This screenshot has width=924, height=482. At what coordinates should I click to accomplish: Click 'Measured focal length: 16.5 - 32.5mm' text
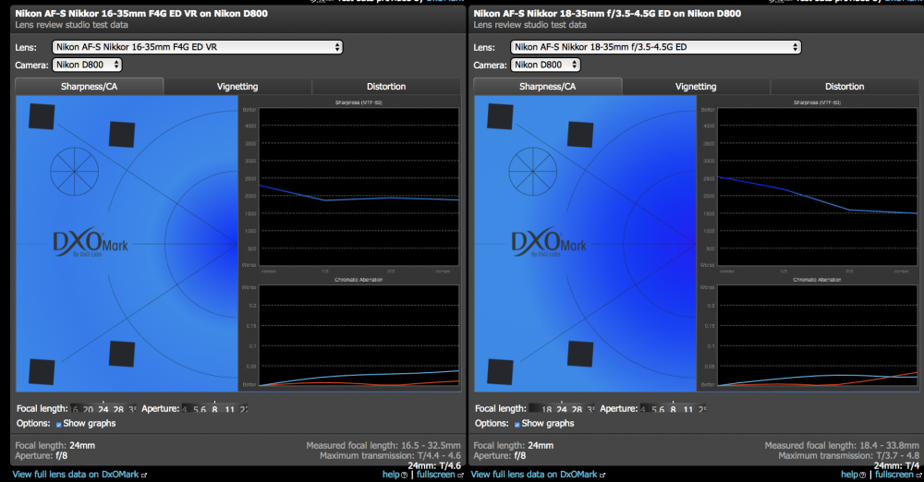(x=383, y=445)
